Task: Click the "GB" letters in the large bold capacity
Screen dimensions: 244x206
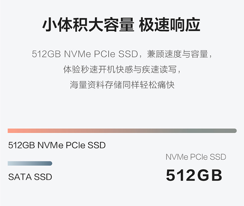Action: click(x=210, y=175)
